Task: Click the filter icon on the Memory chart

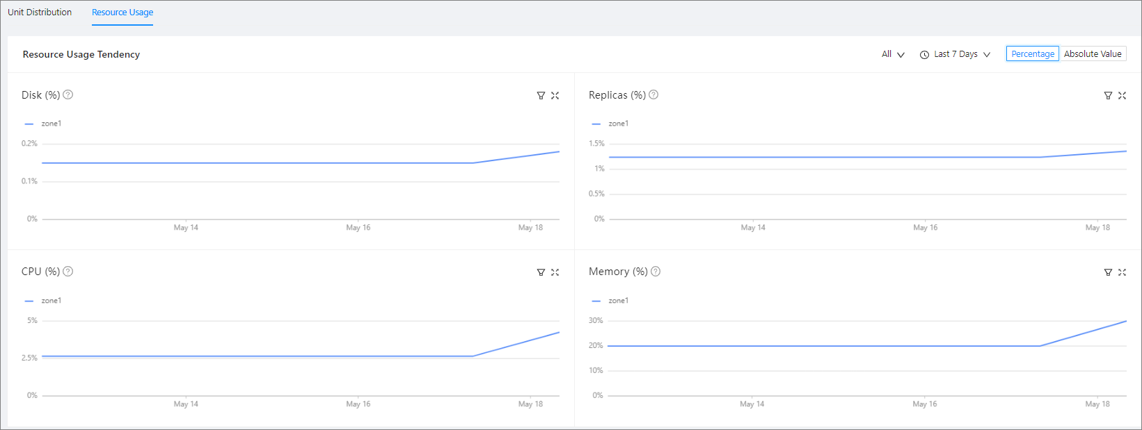Action: click(1108, 272)
